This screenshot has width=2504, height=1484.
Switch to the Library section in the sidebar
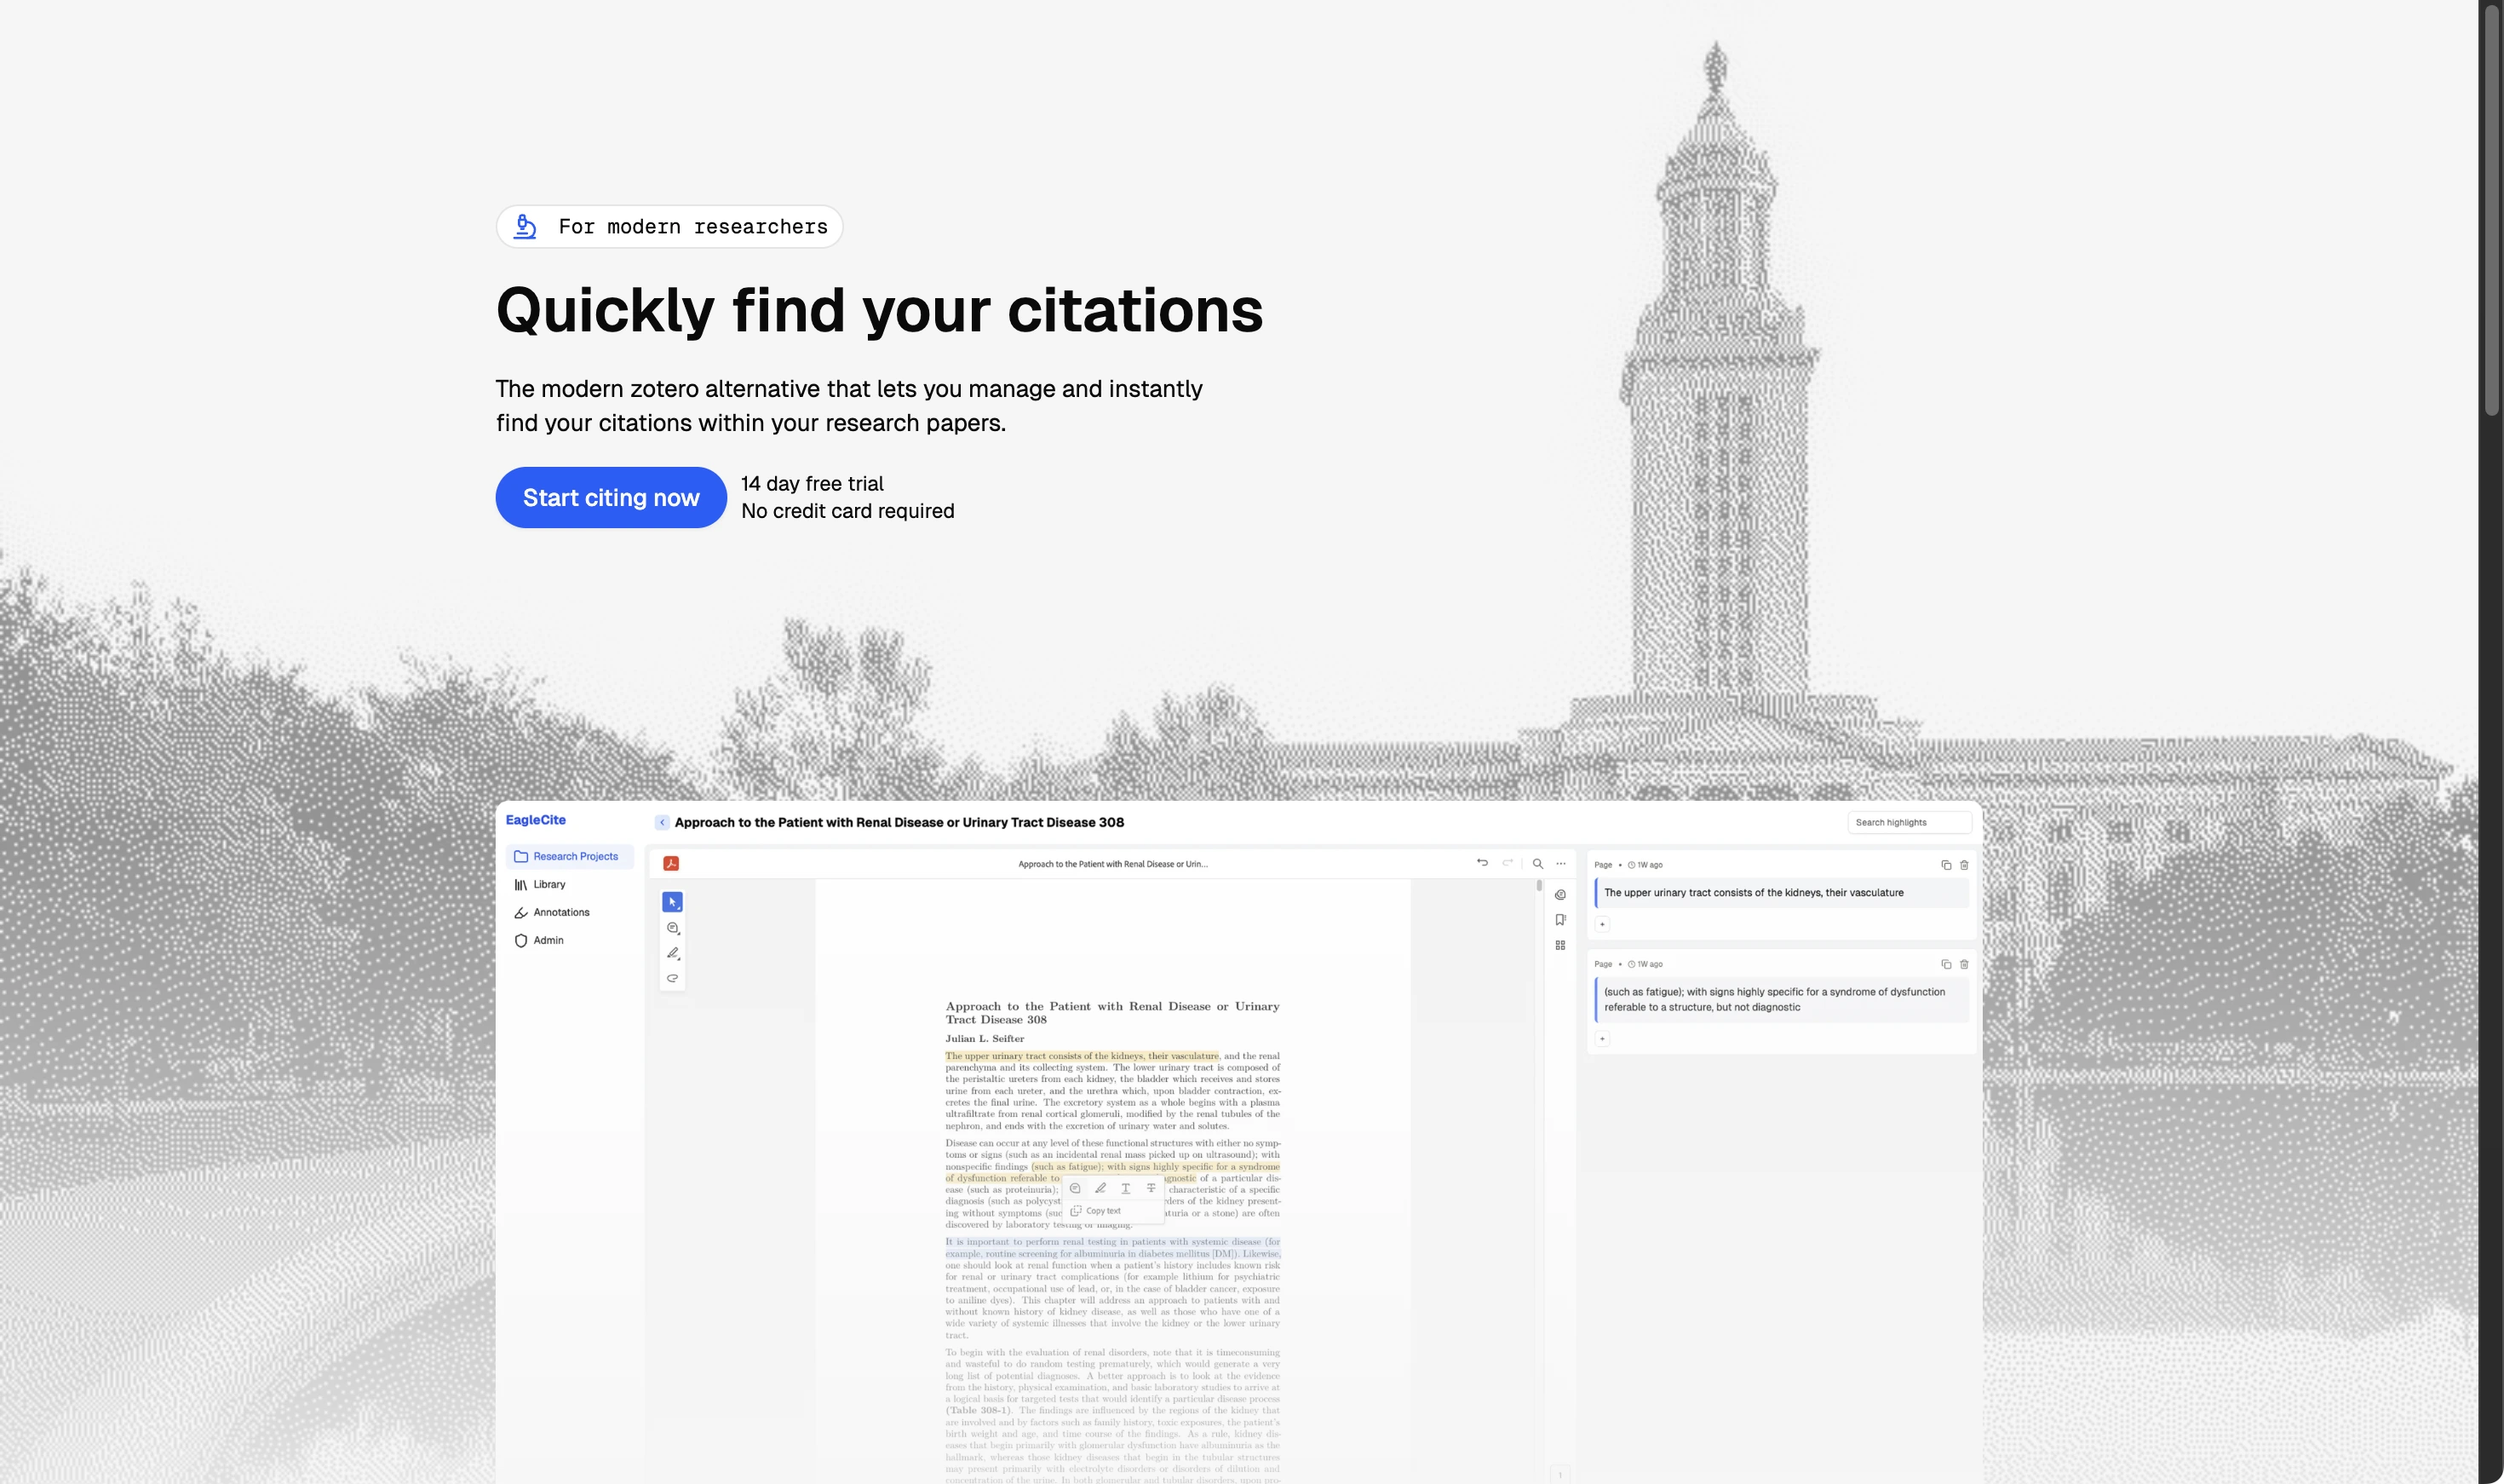coord(548,884)
